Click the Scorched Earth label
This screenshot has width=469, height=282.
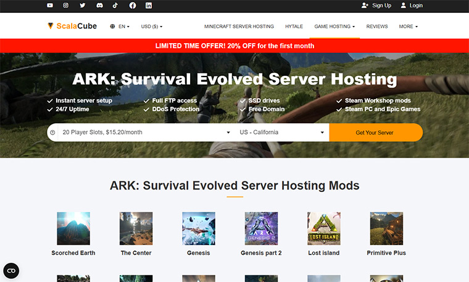[x=73, y=253]
